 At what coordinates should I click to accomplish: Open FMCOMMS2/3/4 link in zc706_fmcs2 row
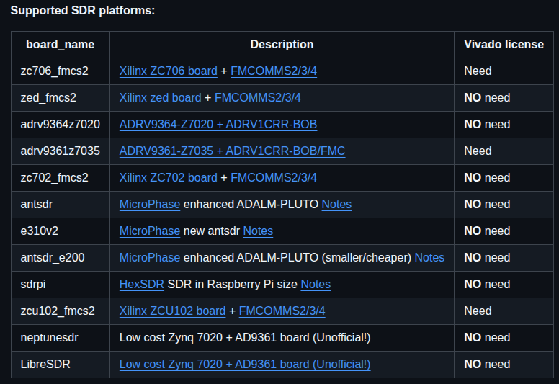(x=274, y=71)
